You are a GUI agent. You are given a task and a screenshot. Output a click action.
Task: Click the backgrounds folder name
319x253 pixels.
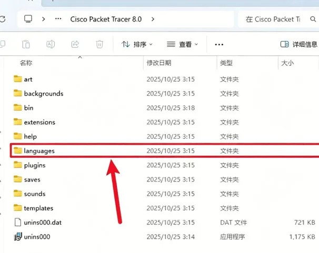coord(44,94)
